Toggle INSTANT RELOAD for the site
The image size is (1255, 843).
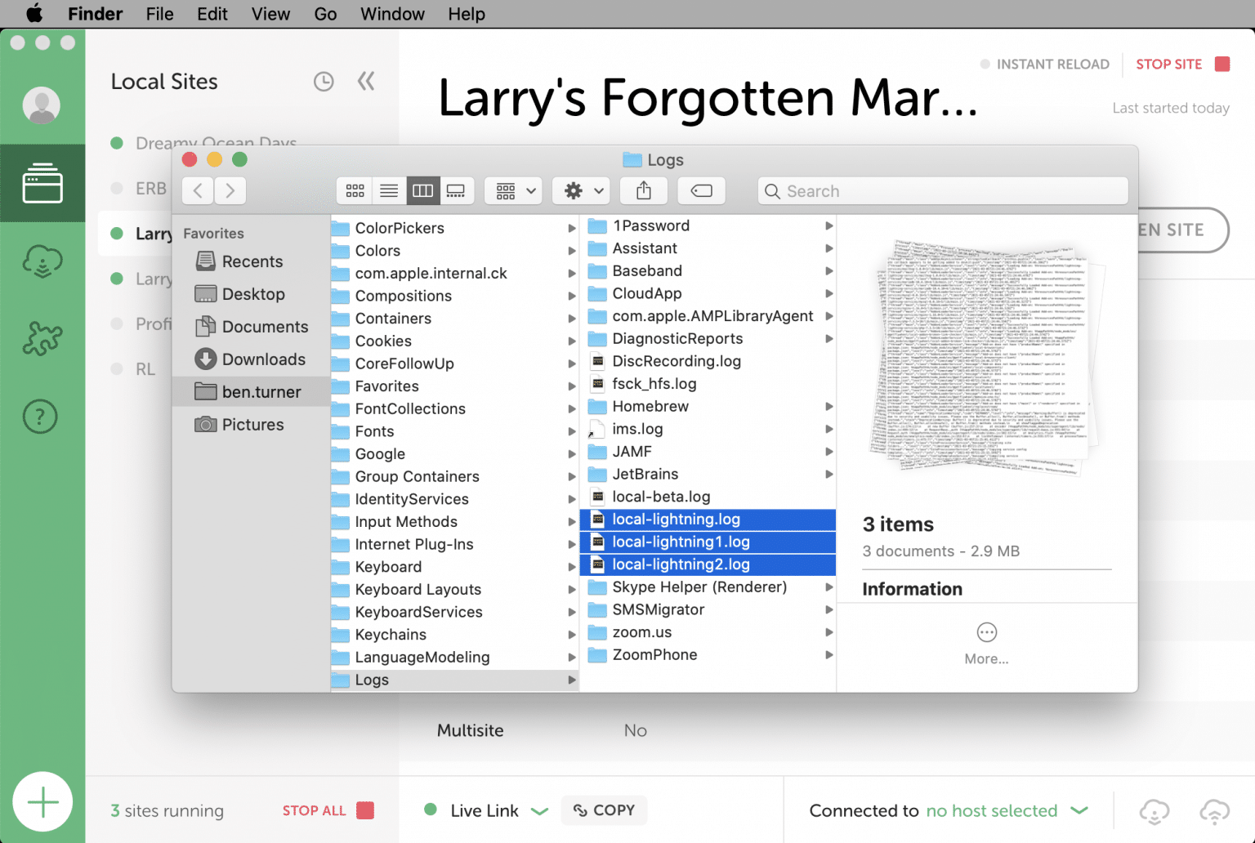click(1045, 64)
